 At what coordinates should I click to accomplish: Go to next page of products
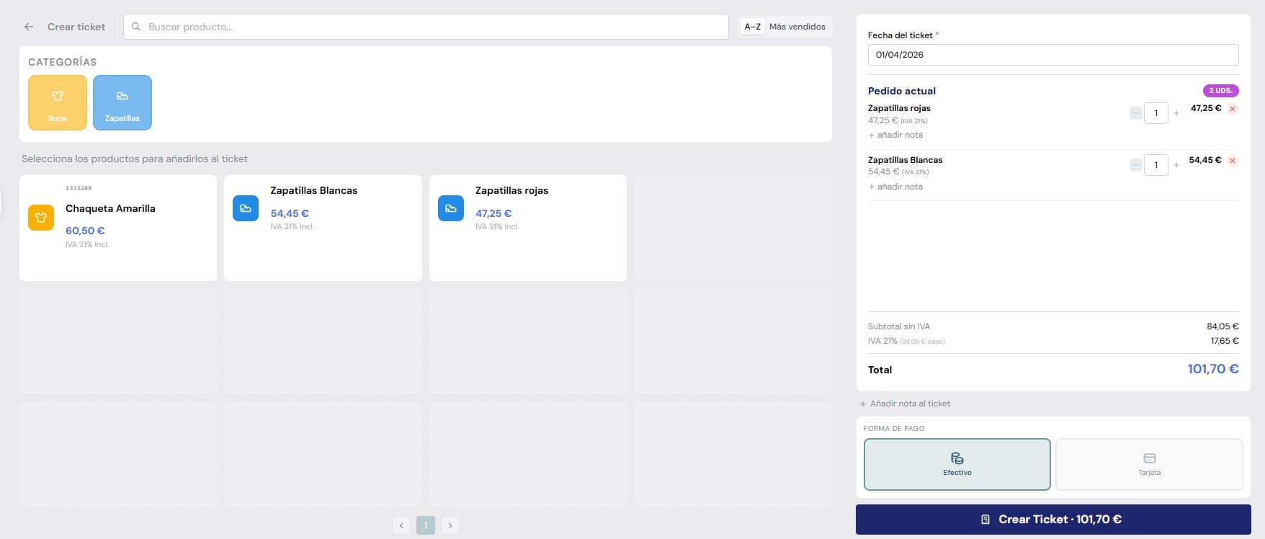[x=450, y=525]
